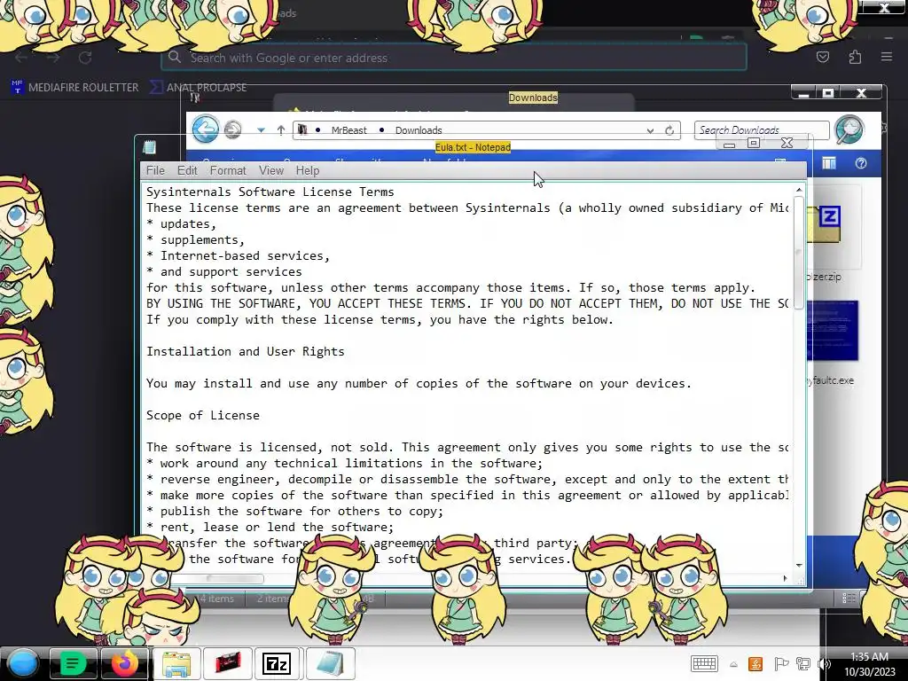The height and width of the screenshot is (681, 908).
Task: Click the magnifier search button in Explorer
Action: tap(849, 129)
